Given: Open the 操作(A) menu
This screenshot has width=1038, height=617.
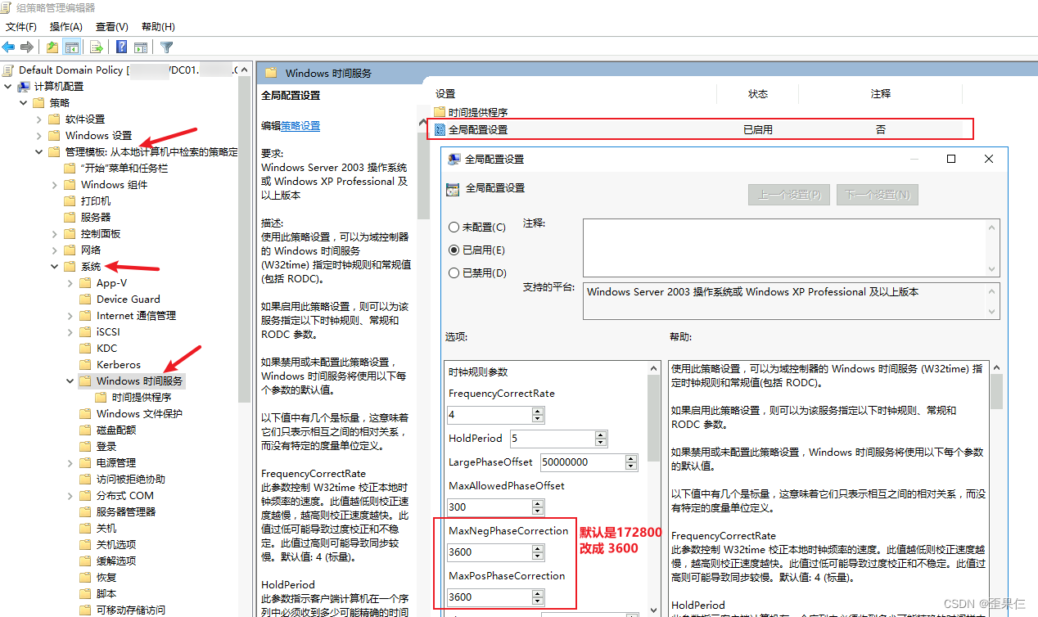Looking at the screenshot, I should click(x=66, y=27).
